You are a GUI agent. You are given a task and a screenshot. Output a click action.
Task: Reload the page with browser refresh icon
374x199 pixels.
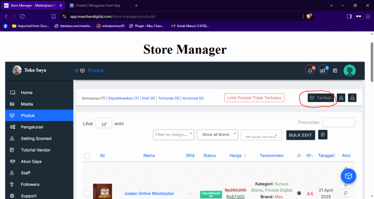22,16
